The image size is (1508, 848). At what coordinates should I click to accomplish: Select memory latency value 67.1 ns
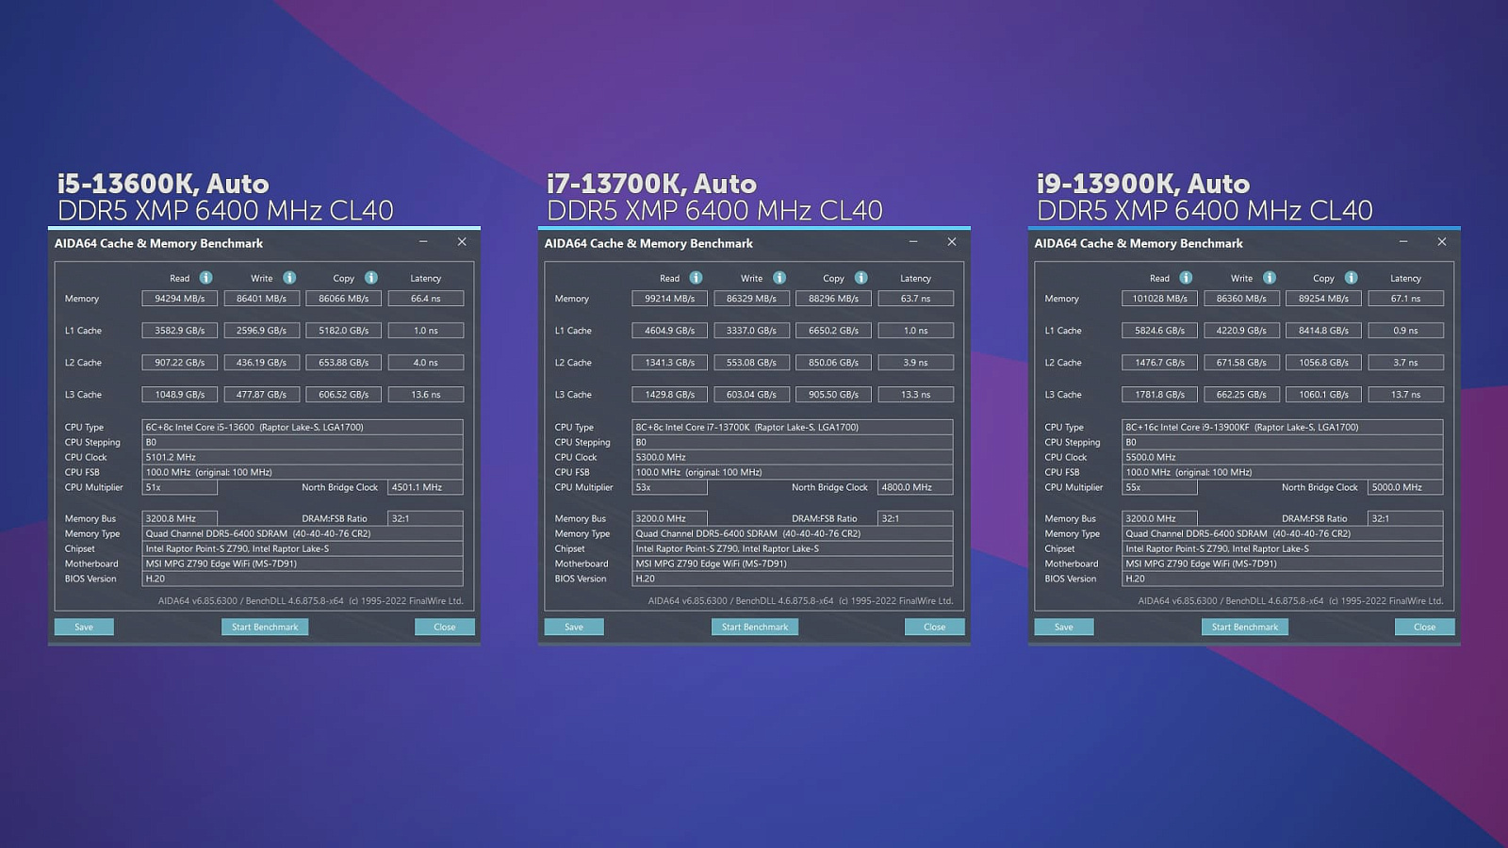click(1406, 299)
